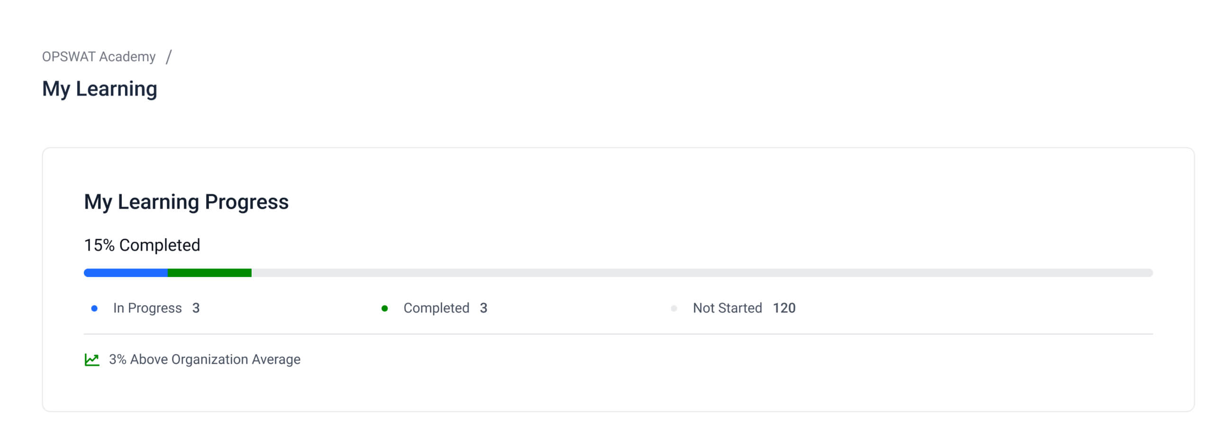Click the Completed count of 3
The width and height of the screenshot is (1217, 422).
coord(483,308)
